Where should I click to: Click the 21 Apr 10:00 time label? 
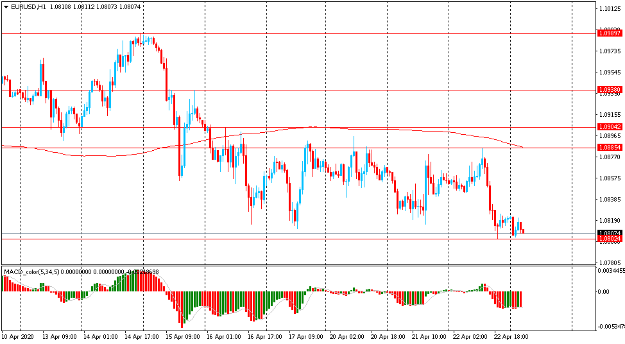click(429, 337)
